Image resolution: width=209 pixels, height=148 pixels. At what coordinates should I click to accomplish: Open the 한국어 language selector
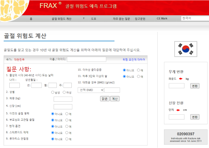[x=195, y=18]
